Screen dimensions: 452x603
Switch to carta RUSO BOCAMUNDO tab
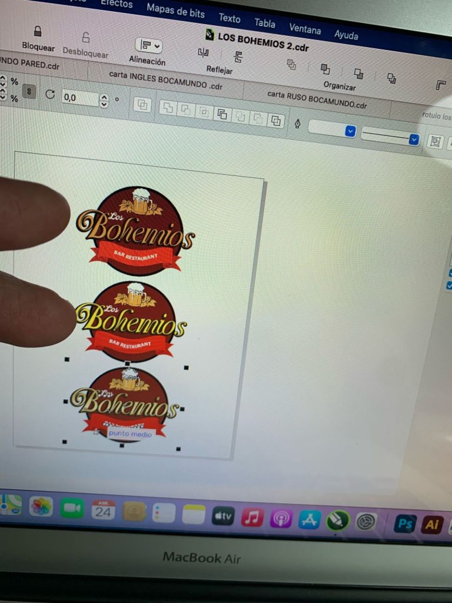(317, 100)
